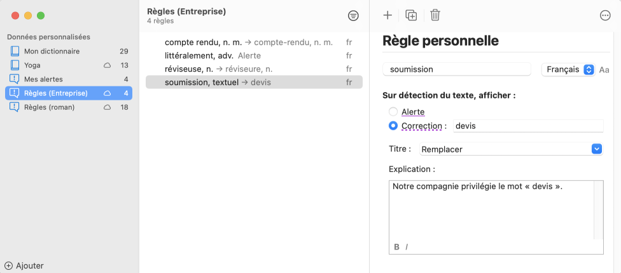
Task: Delete rule with the trash icon
Action: 435,15
